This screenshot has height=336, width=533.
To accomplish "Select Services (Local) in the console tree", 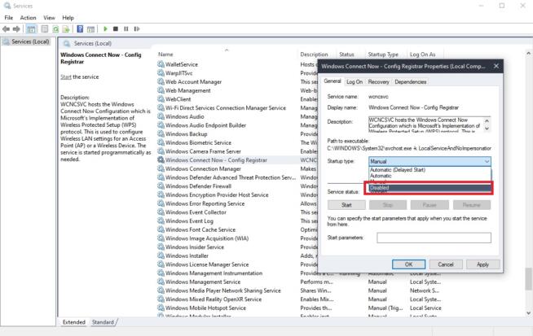I will [x=26, y=41].
